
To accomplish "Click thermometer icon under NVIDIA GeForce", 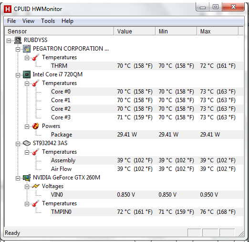I will coord(36,203).
